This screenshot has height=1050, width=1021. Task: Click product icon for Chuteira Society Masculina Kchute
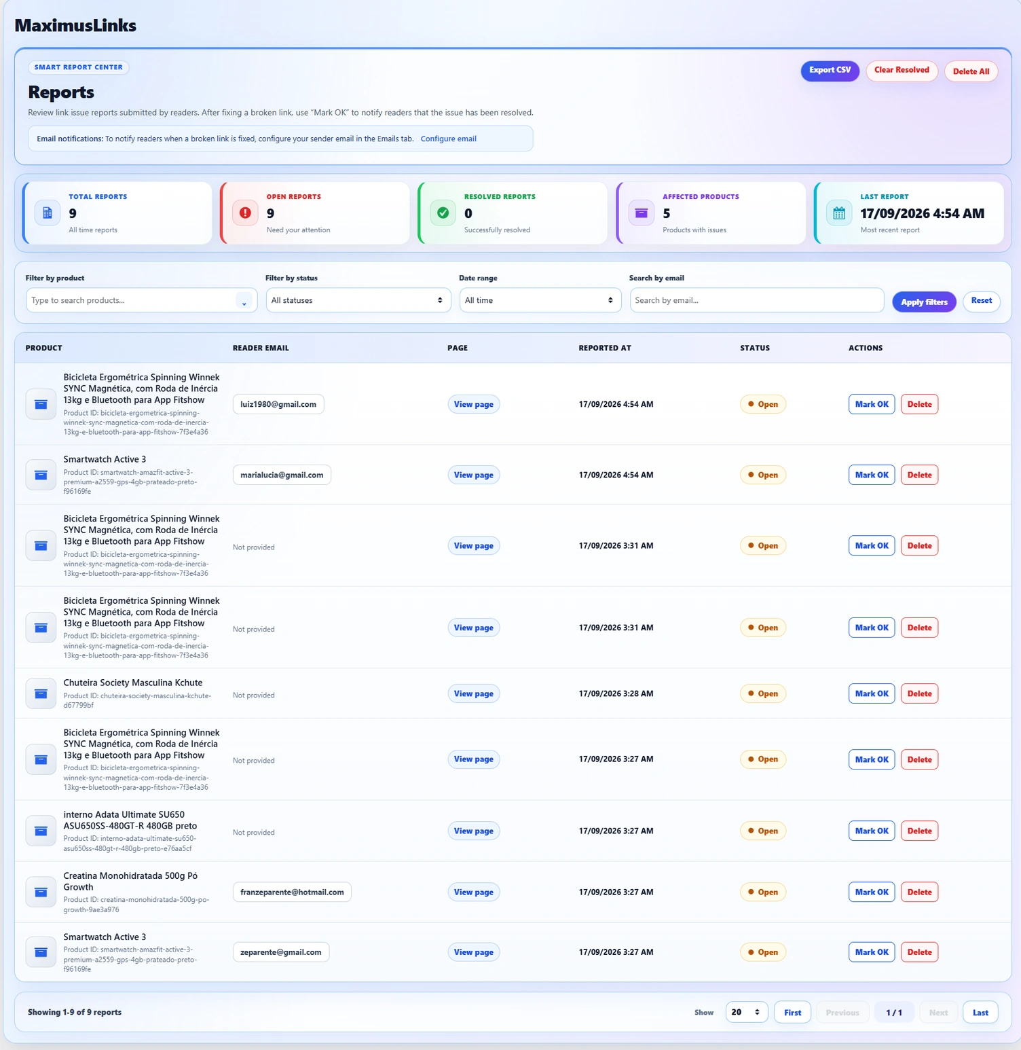[41, 693]
